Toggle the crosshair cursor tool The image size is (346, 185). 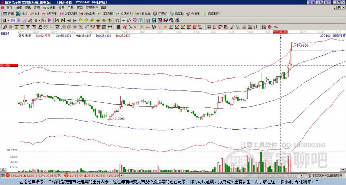click(x=123, y=21)
